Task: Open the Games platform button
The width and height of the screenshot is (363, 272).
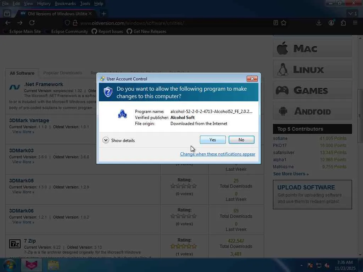Action: [313, 90]
